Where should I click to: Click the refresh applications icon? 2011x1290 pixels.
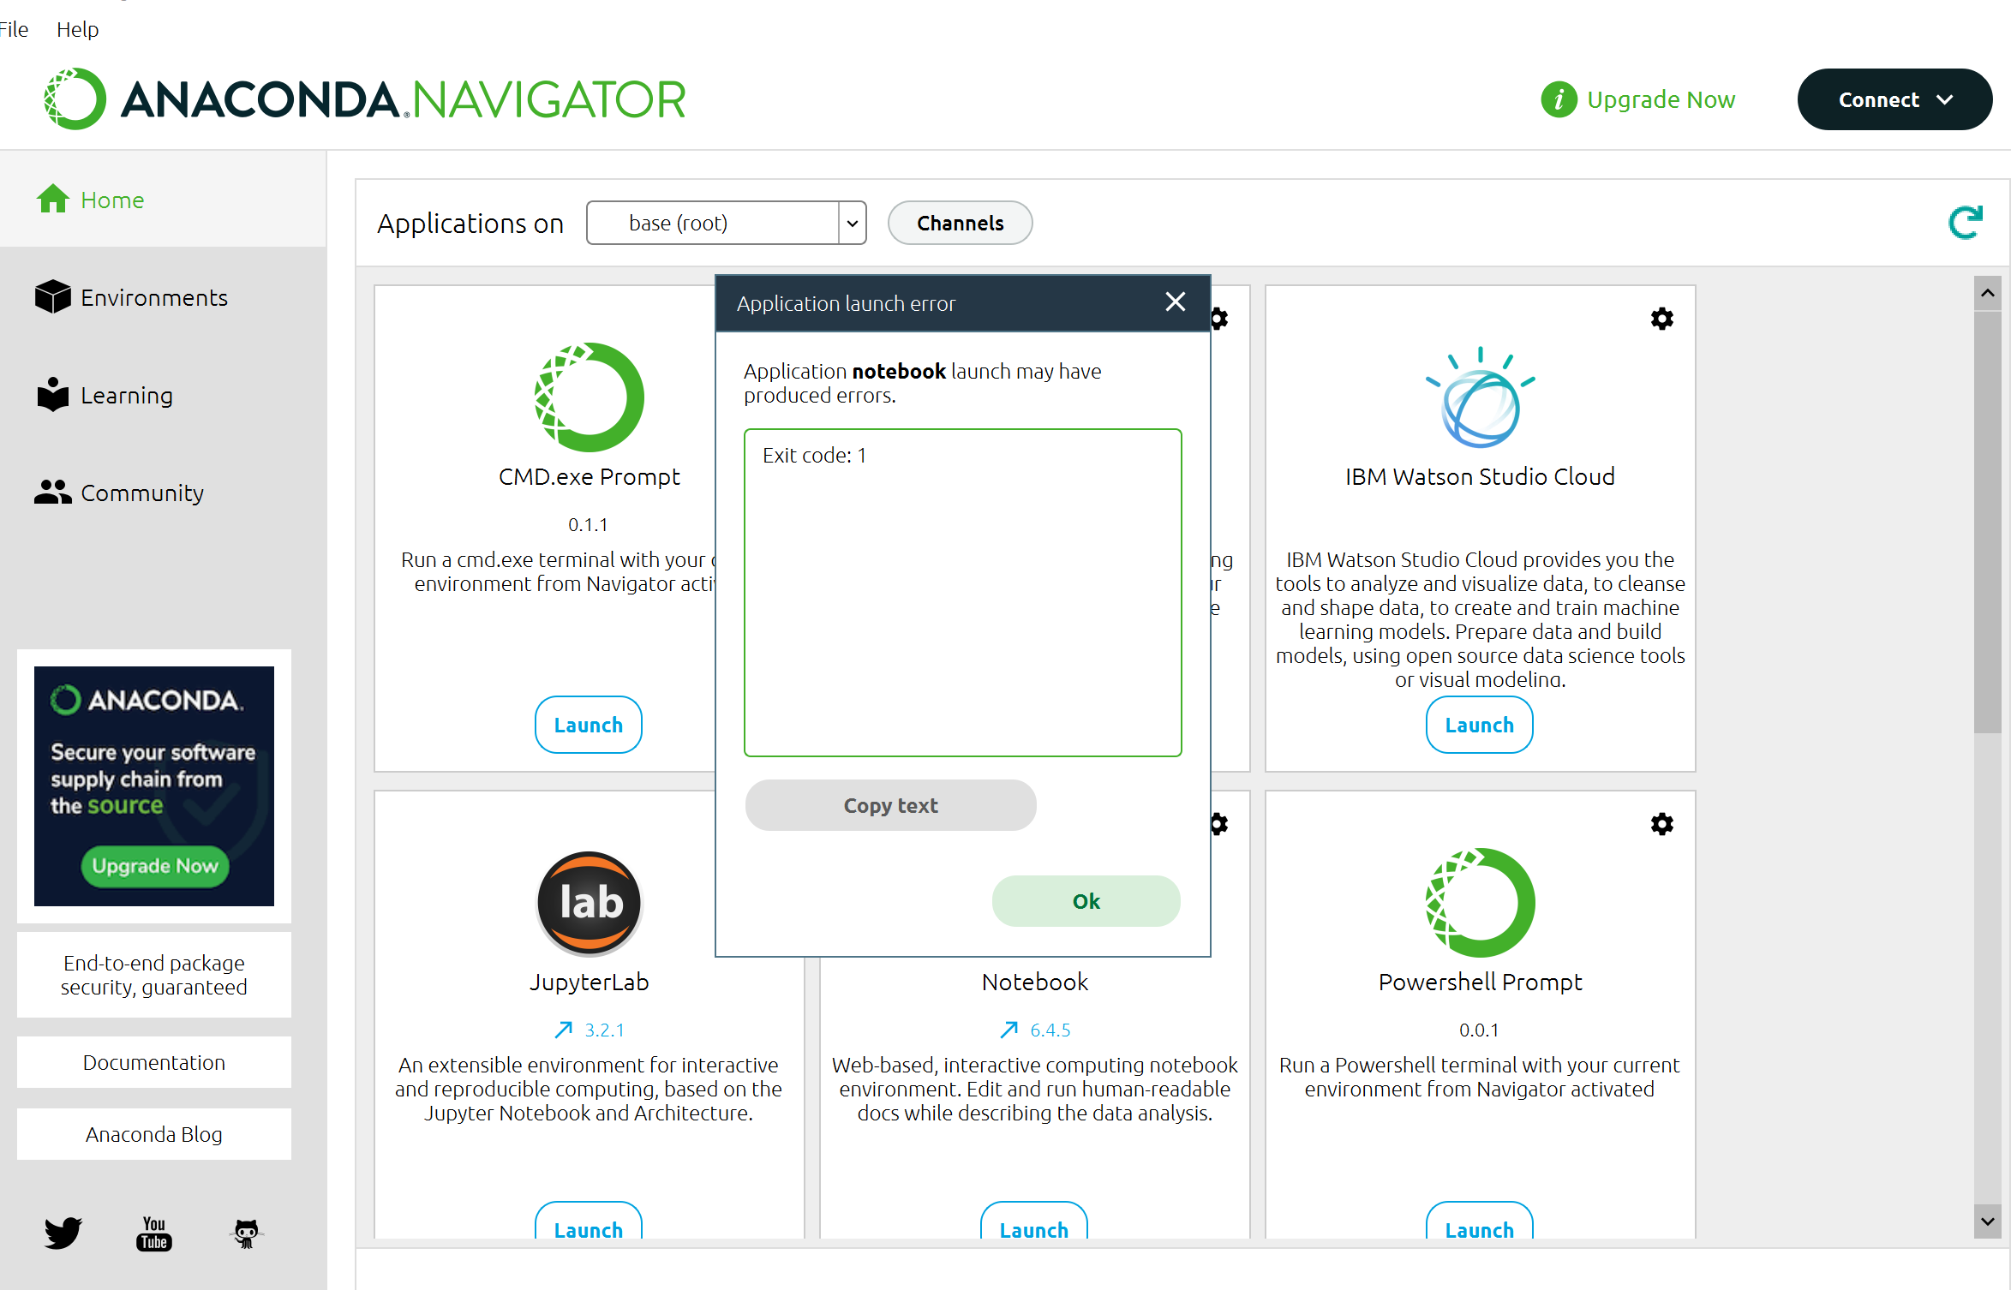[1965, 223]
